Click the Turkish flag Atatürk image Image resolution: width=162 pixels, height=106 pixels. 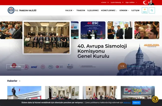(148, 3)
